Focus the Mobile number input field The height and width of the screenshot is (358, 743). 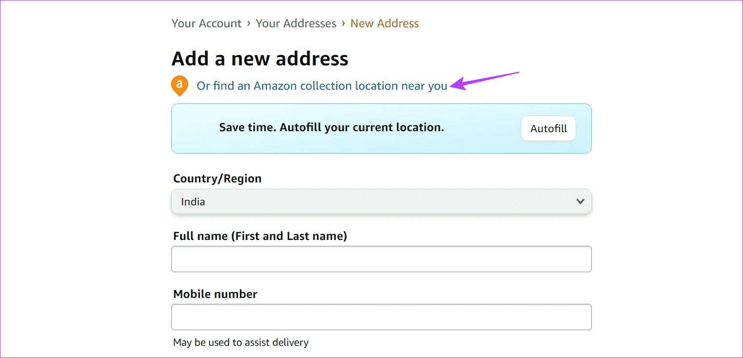pos(381,317)
